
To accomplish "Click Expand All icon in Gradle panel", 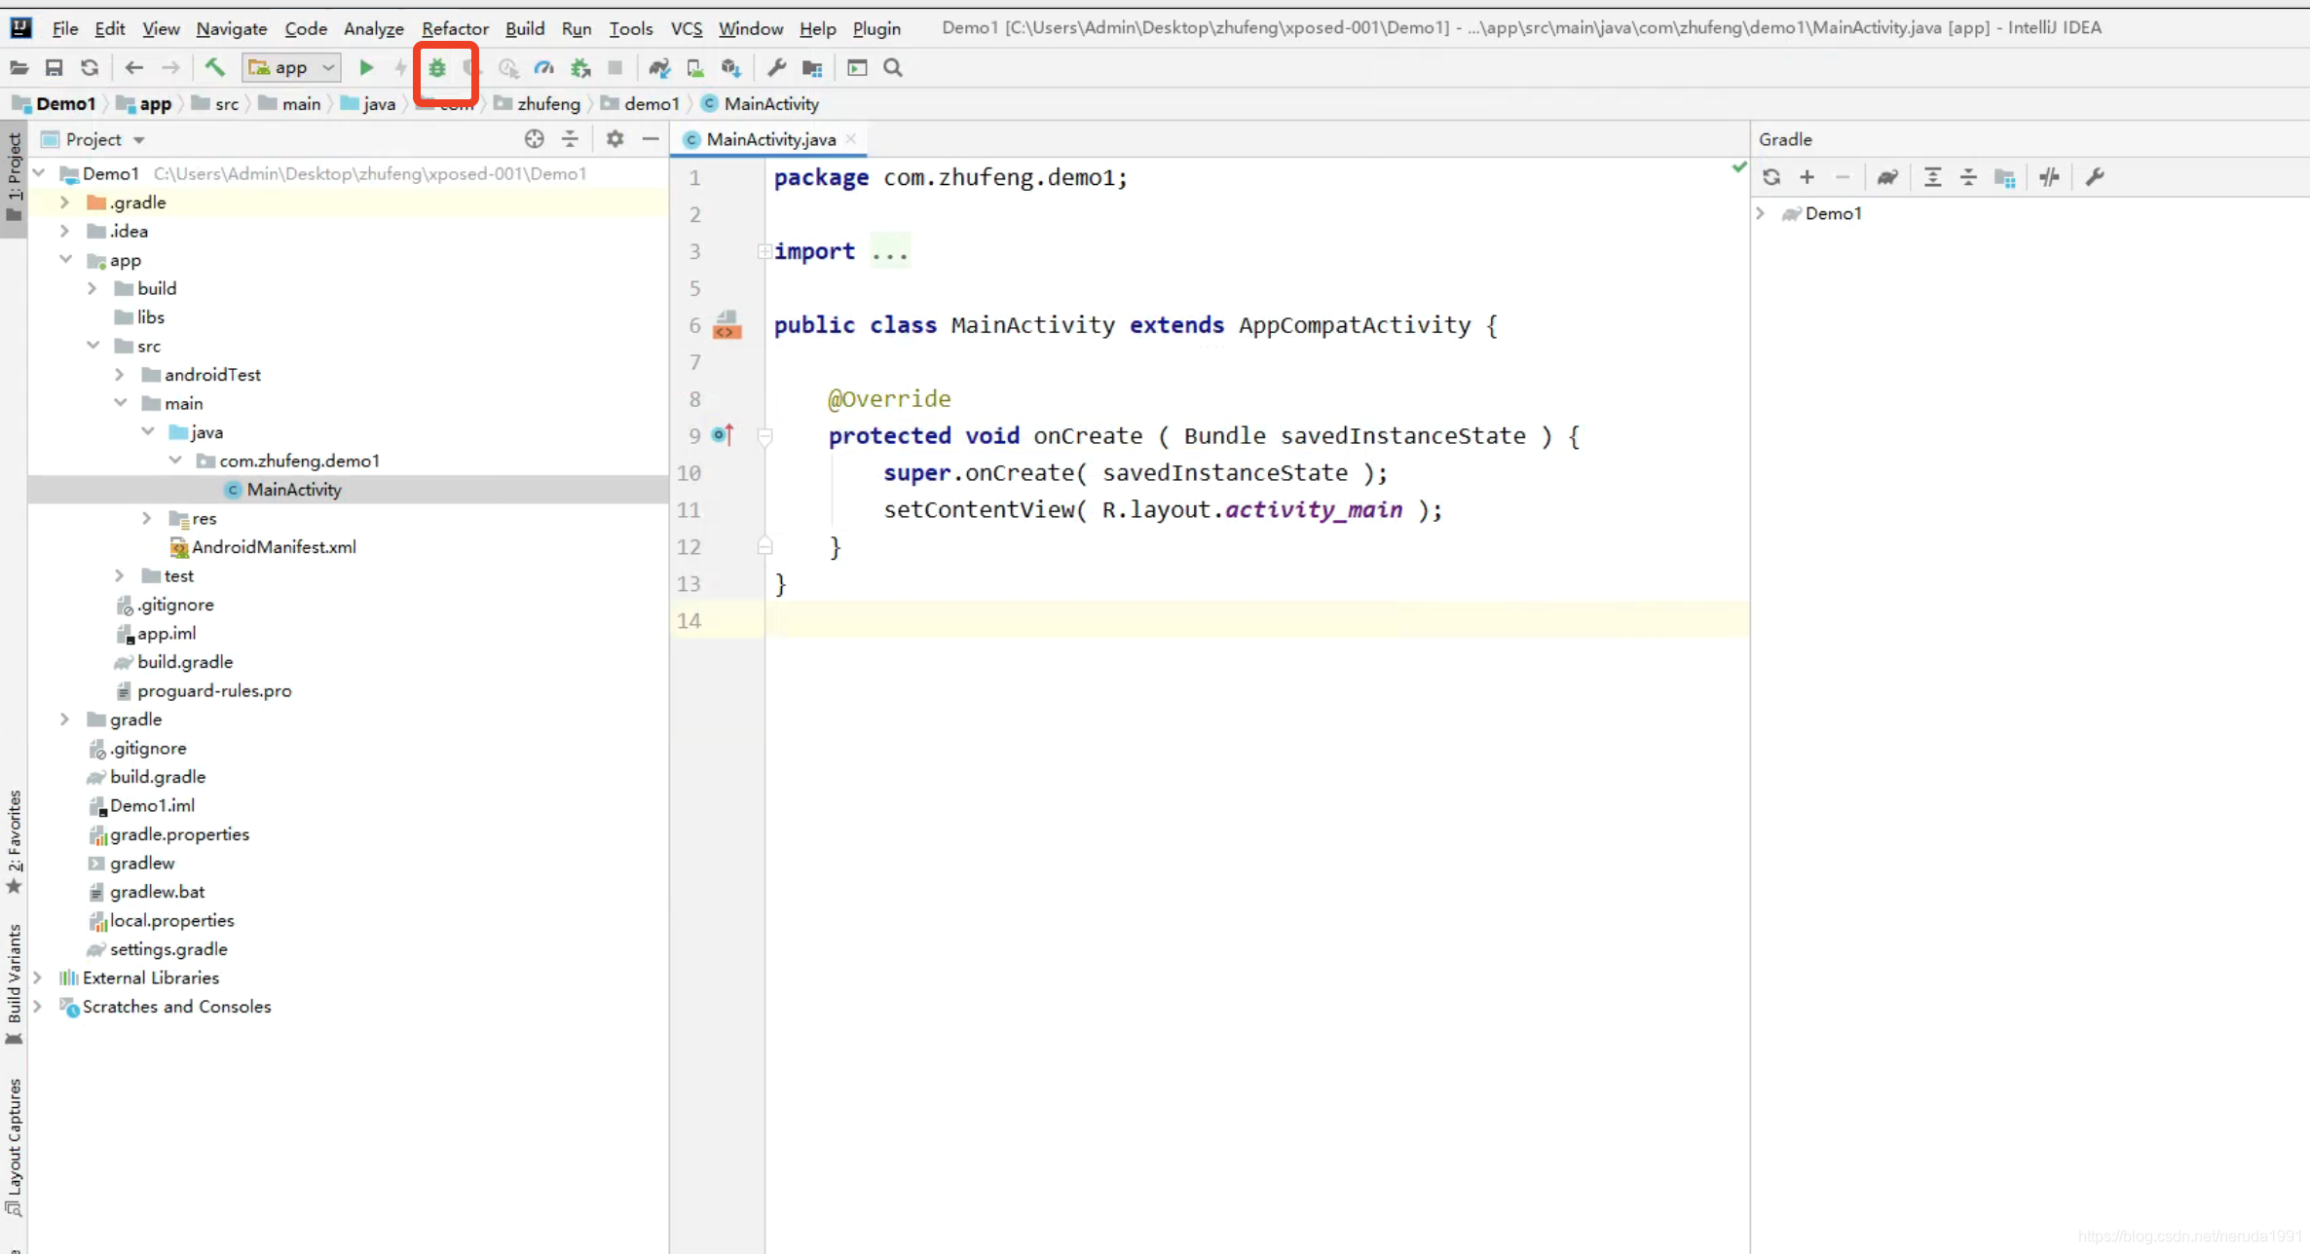I will pyautogui.click(x=1933, y=177).
